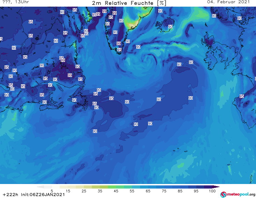Click the map title '2m Relative Feuchte [%]'
The height and width of the screenshot is (198, 256).
pyautogui.click(x=129, y=3)
